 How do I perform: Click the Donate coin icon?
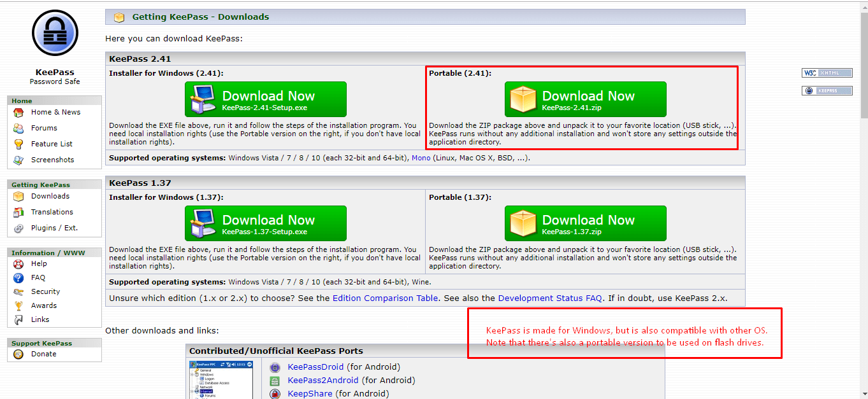click(18, 354)
